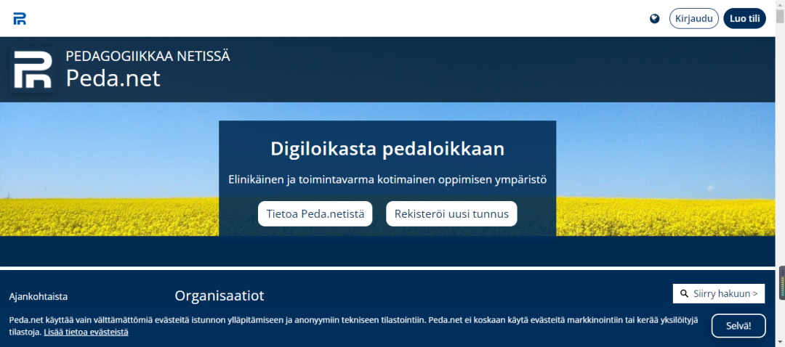Click the PEDAGOGIIKKAA NETISSÄ tagline text
Viewport: 785px width, 347px height.
click(148, 56)
